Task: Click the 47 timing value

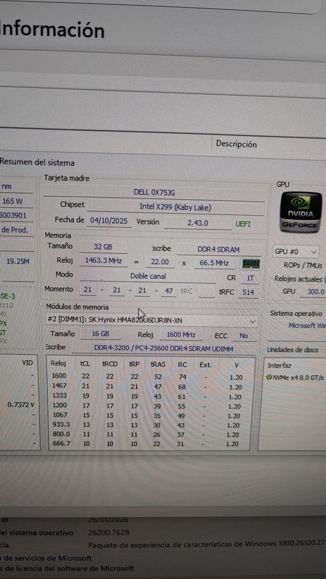Action: 169,291
